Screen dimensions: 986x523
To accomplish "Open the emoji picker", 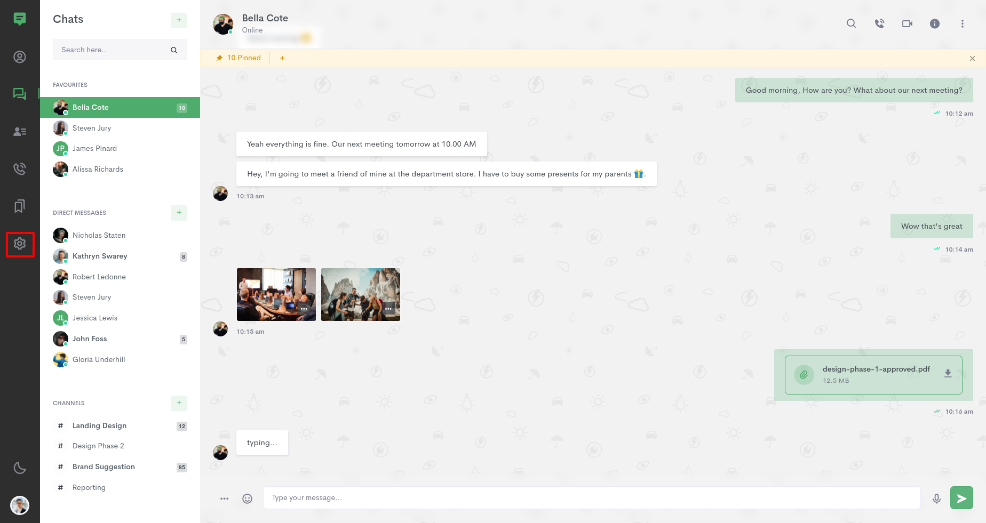I will coord(247,498).
